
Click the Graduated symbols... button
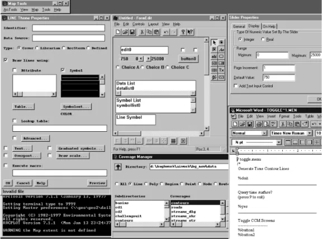tap(80, 148)
